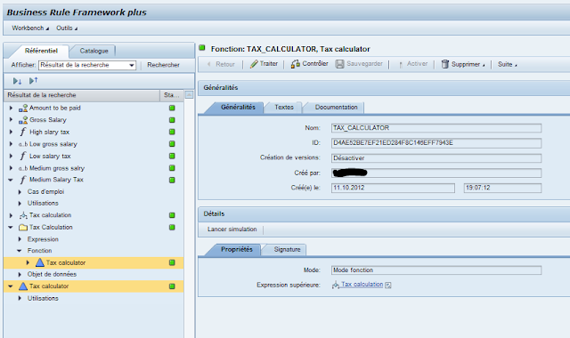Click the triangle icon of root Tax calculator
570x338 pixels.
23,286
